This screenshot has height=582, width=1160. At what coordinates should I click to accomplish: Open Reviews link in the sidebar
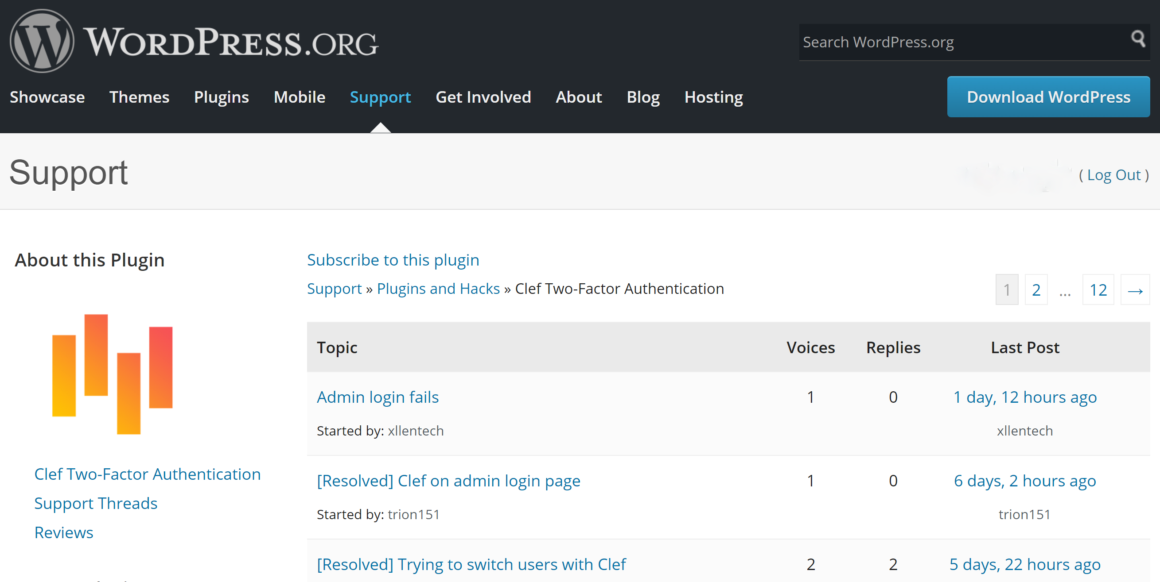63,532
